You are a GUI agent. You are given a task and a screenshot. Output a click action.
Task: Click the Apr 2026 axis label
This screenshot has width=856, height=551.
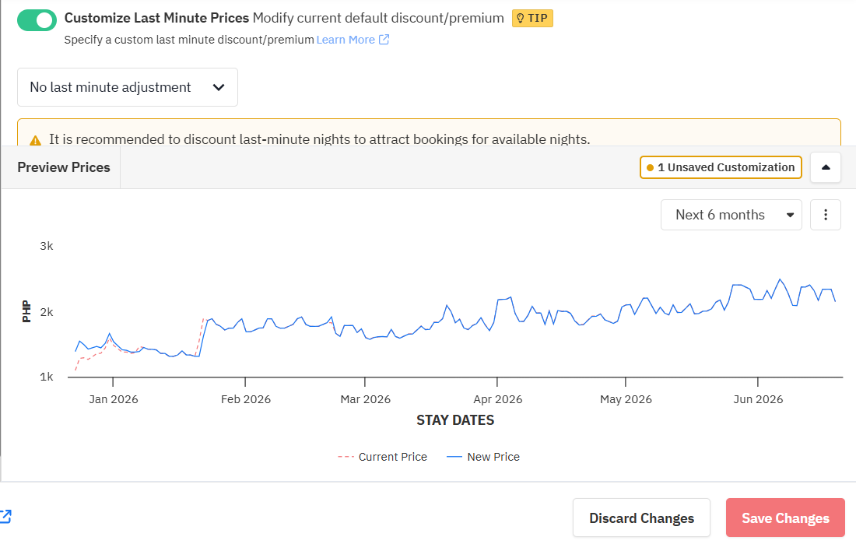(498, 399)
